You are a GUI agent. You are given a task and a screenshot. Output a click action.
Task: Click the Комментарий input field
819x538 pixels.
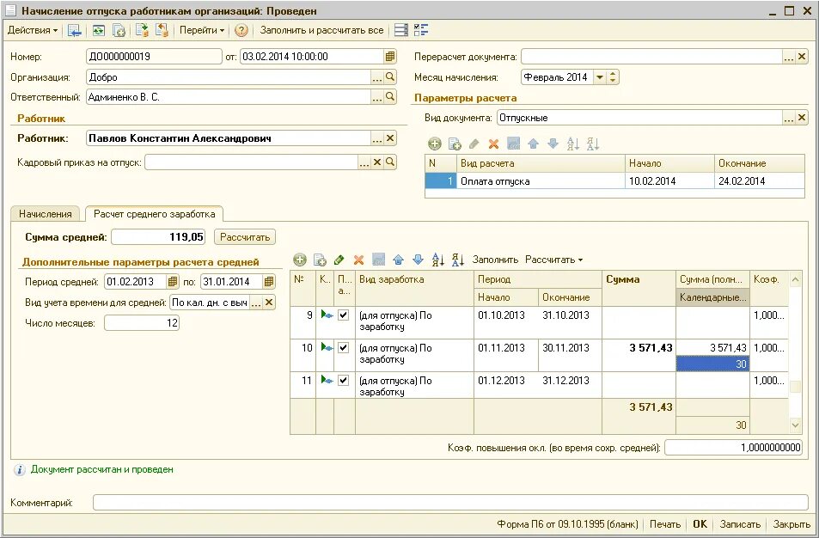point(450,503)
